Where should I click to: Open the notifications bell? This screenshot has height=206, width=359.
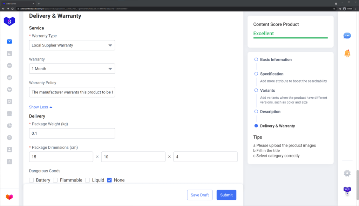point(347,53)
